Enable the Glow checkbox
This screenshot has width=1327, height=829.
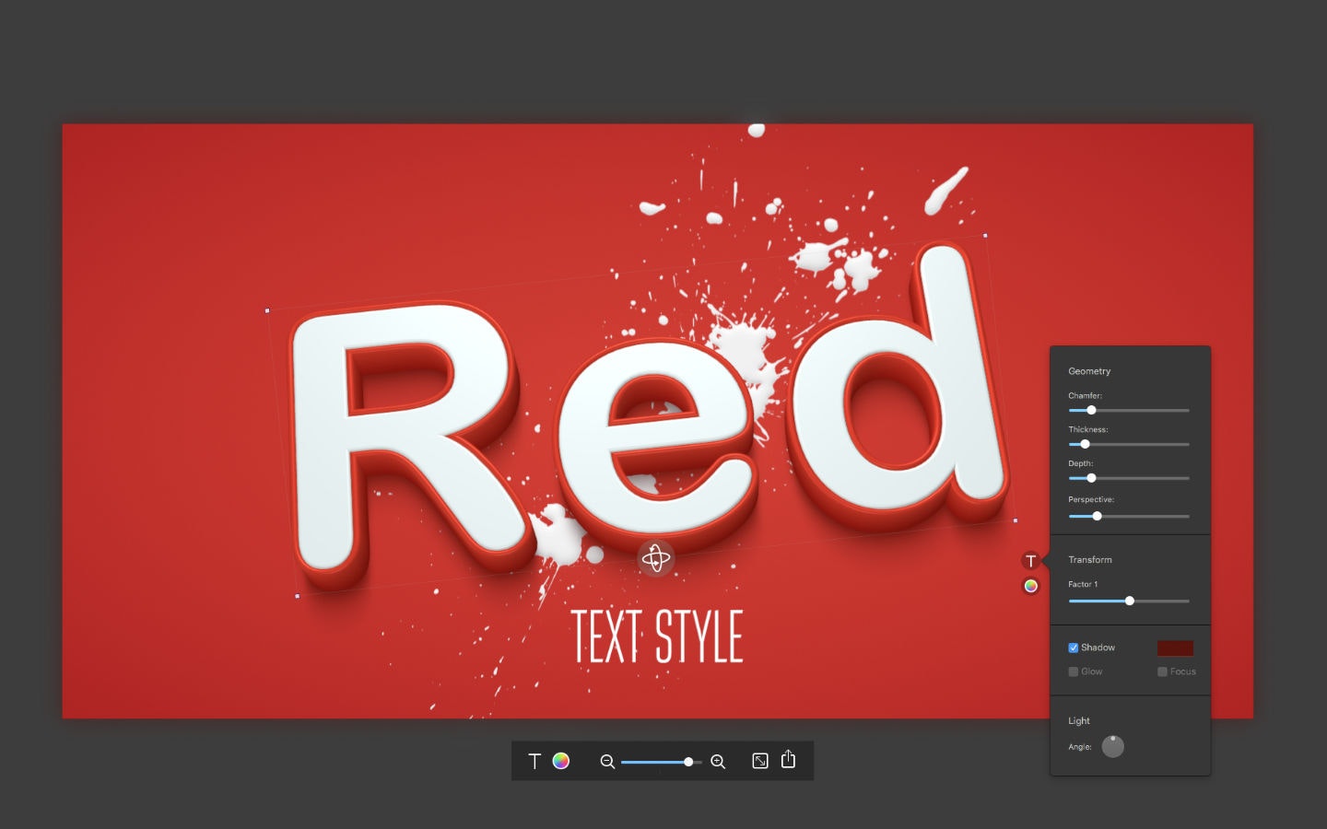coord(1074,671)
